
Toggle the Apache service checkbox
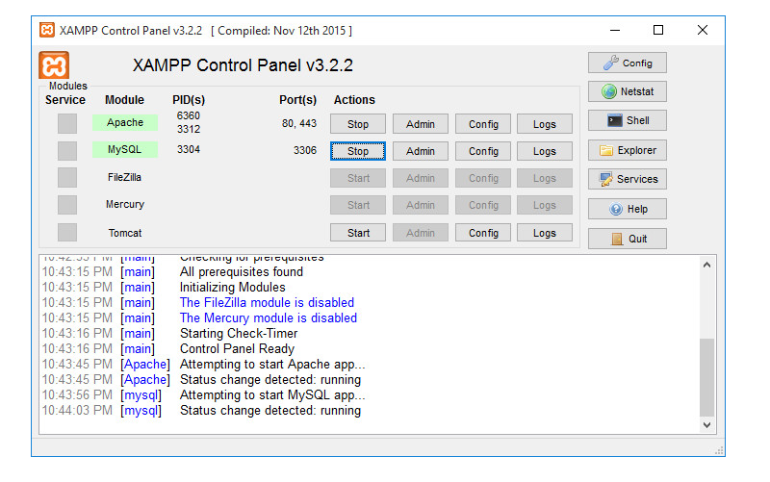click(x=66, y=123)
